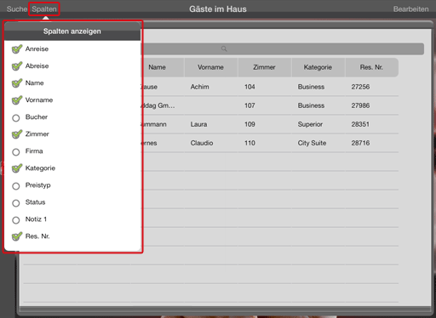
Task: Select guest Laura
Action: tap(198, 124)
